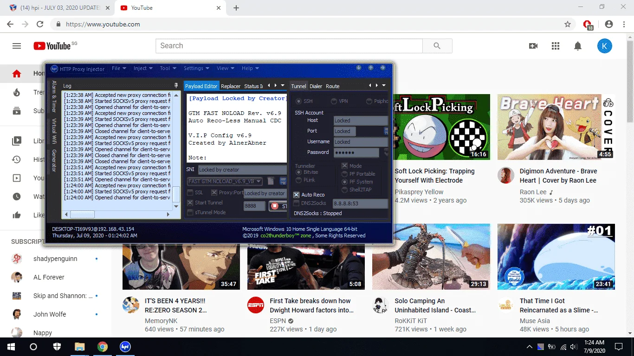This screenshot has width=634, height=356.
Task: Toggle the SSL checkbox
Action: (190, 192)
